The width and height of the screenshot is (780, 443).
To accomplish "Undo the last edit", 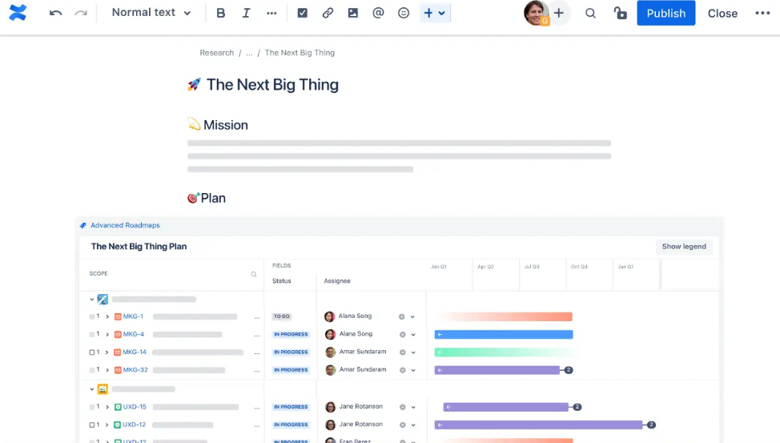I will click(55, 13).
